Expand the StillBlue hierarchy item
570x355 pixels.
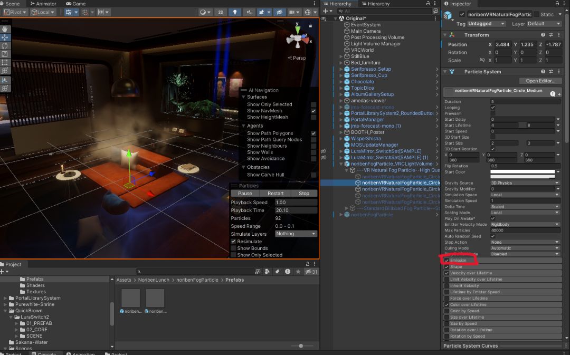pos(341,56)
